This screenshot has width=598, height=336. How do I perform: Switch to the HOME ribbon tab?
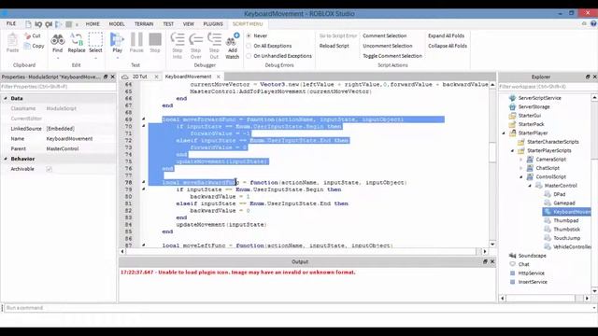point(93,23)
